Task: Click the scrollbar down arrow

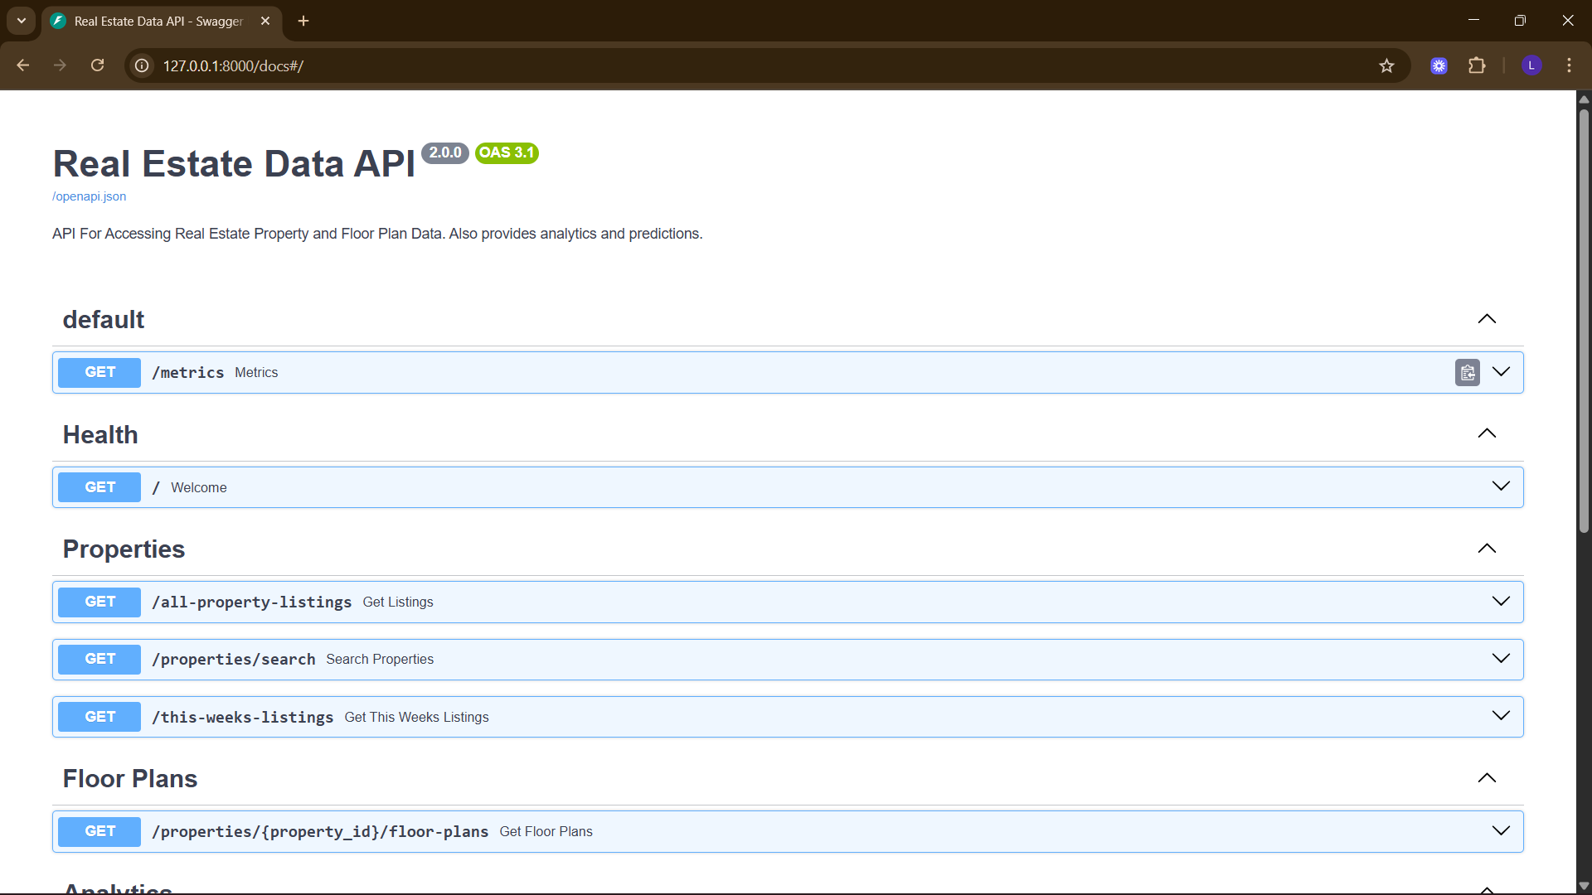Action: (x=1584, y=886)
